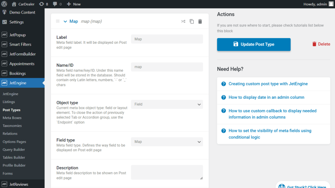Open Query Builder submenu
The image size is (335, 188).
(14, 150)
